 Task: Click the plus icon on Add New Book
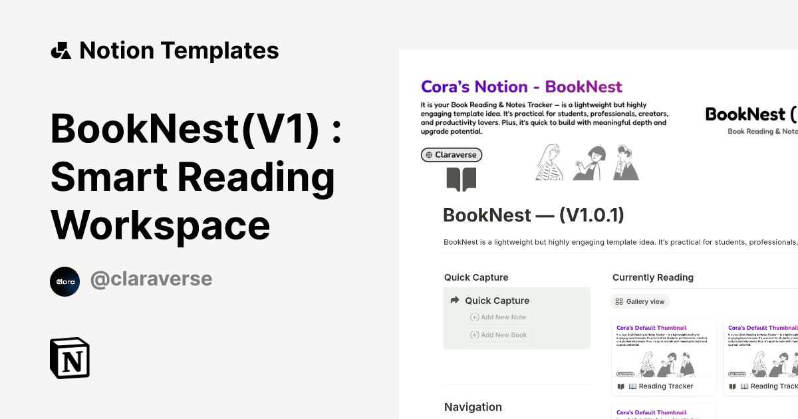(473, 335)
